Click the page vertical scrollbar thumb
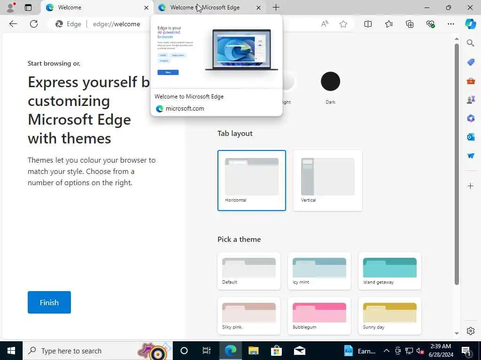Viewport: 481px width, 360px height. point(457,165)
